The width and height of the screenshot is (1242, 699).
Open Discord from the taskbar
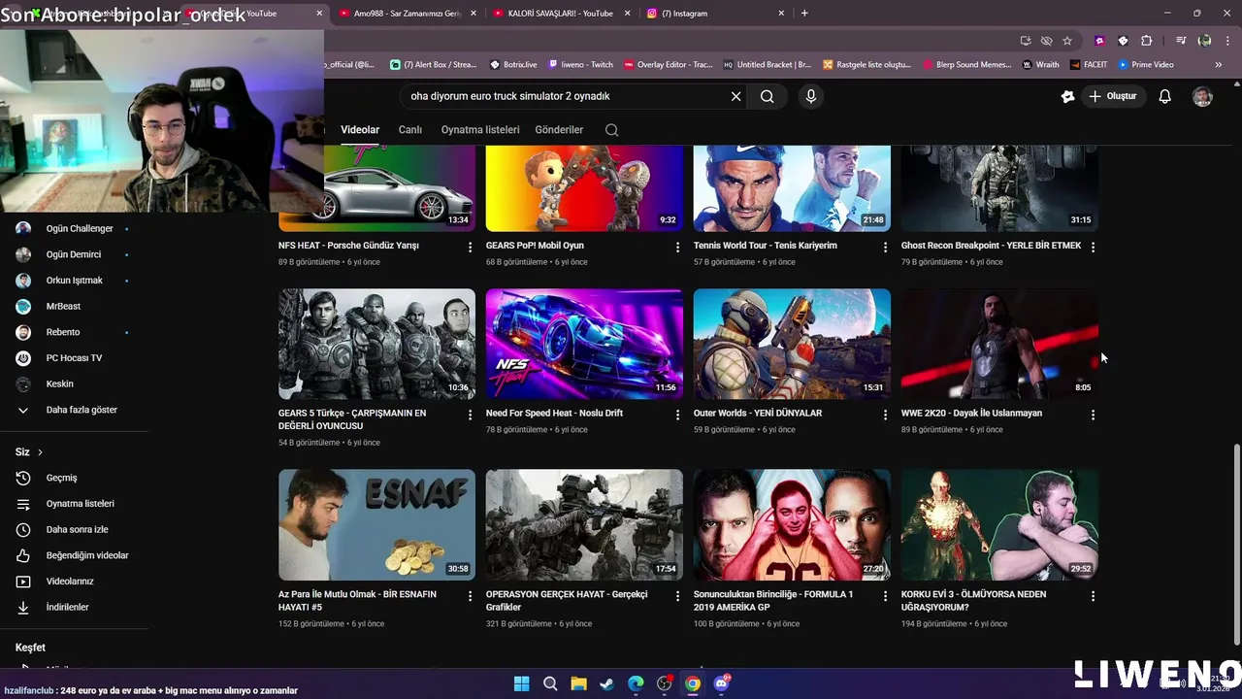coord(721,683)
